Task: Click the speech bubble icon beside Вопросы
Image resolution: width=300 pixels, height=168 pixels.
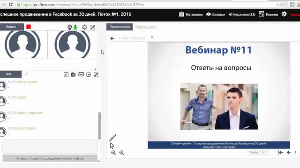Action: (208, 14)
